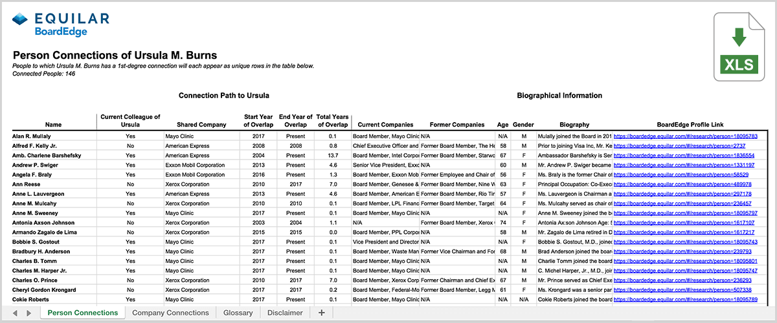Click the XLS download file icon
This screenshot has height=323, width=777.
[x=739, y=47]
